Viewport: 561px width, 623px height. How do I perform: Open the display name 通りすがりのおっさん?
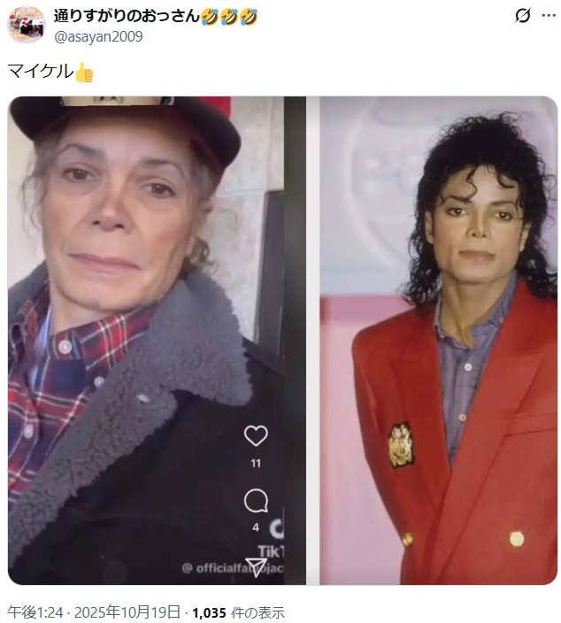pos(127,16)
